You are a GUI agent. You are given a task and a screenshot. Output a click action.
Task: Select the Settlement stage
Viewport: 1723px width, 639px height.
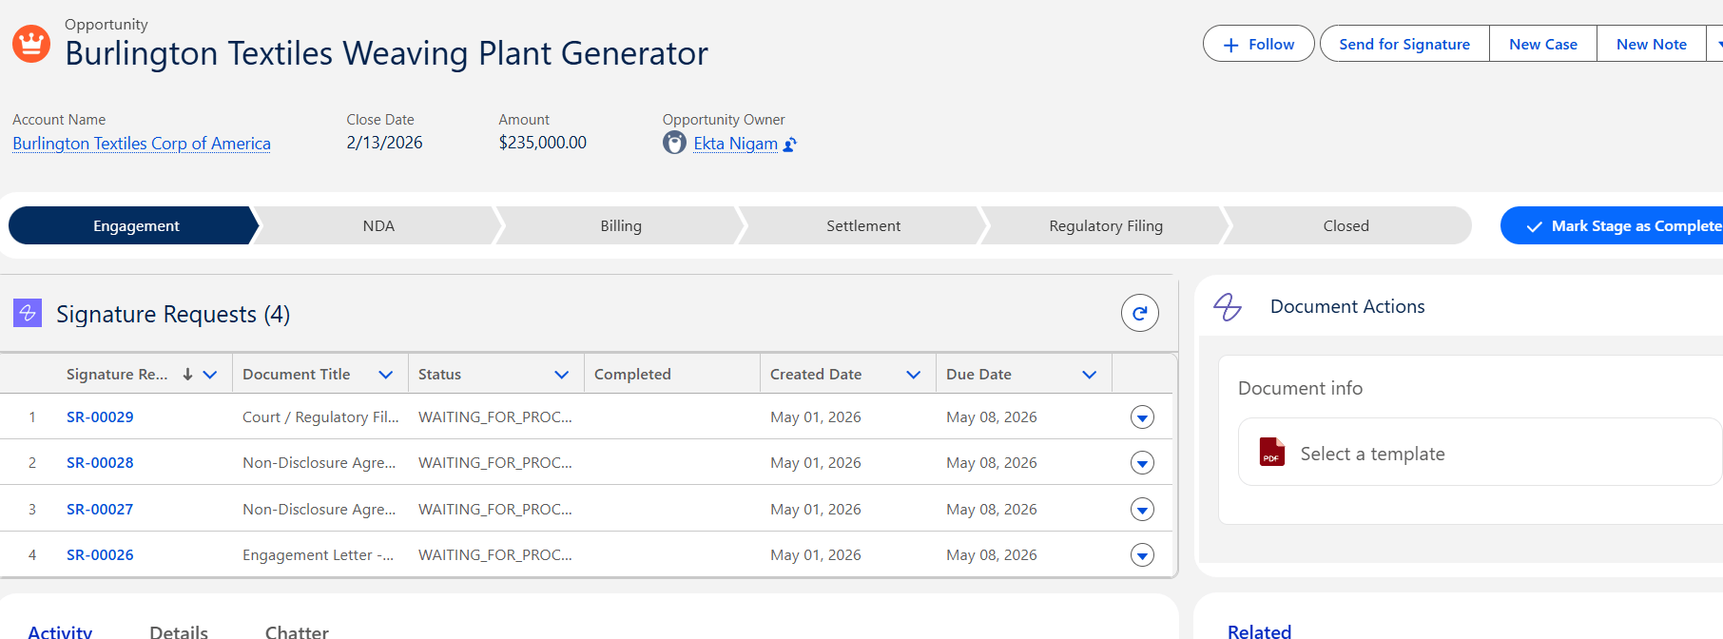[863, 225]
